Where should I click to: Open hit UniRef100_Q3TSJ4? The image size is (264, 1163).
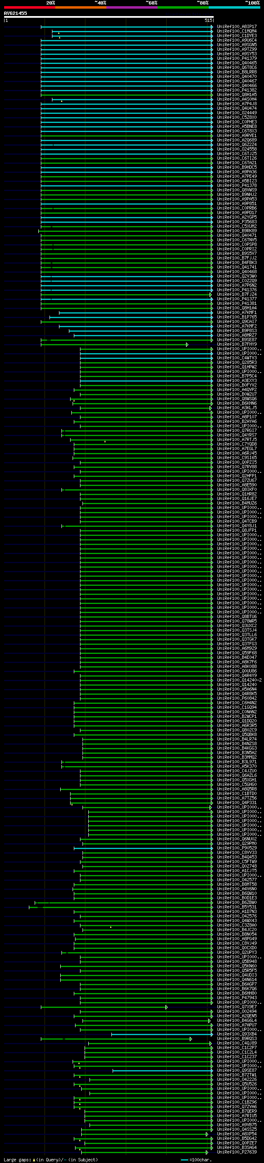[x=236, y=630]
